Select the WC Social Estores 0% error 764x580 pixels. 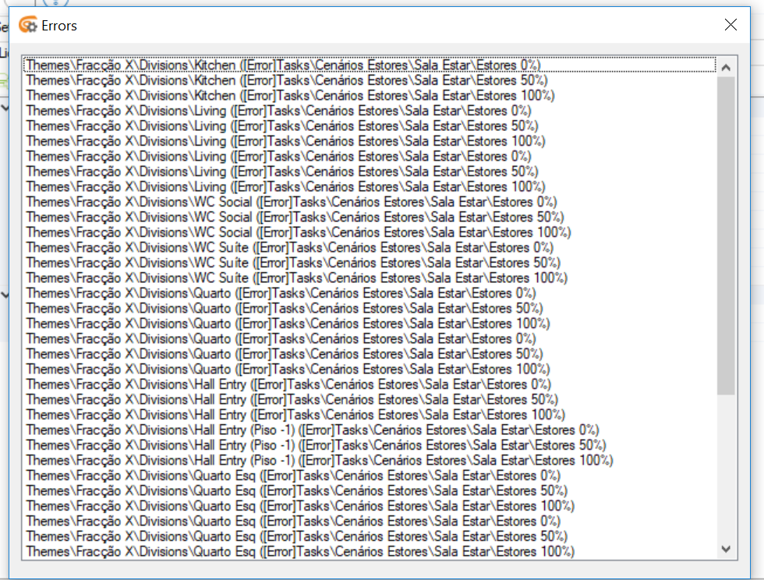pos(292,202)
